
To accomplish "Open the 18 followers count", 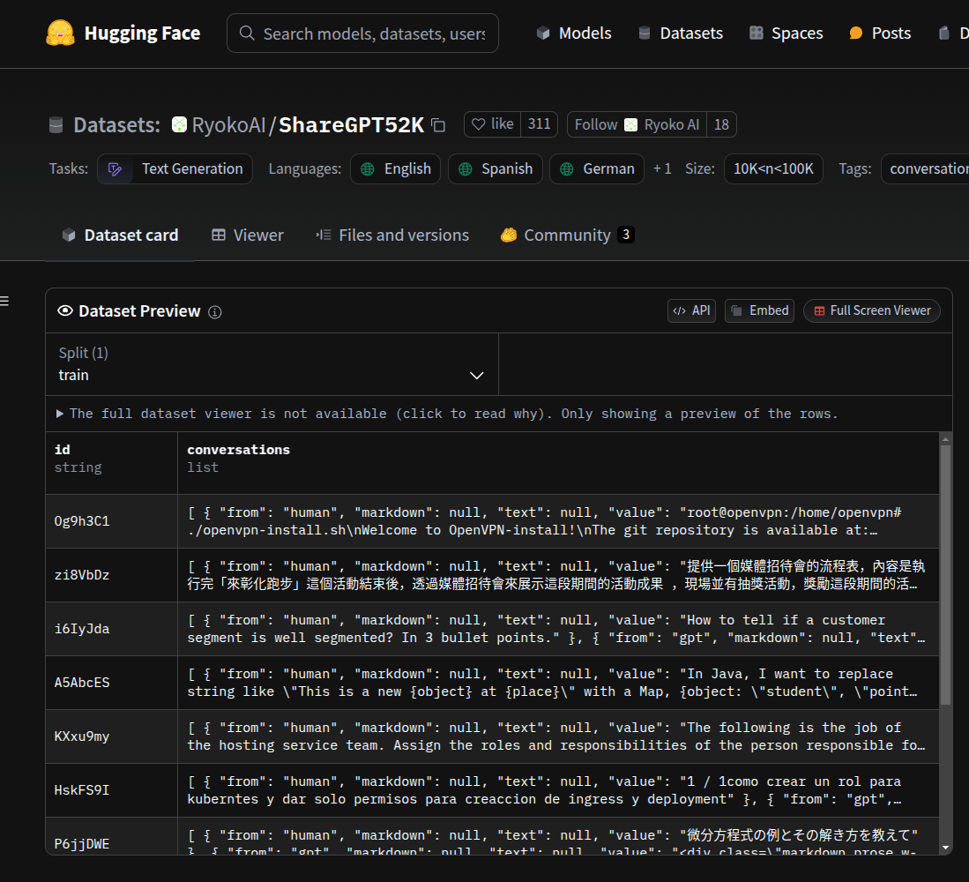I will coord(721,124).
